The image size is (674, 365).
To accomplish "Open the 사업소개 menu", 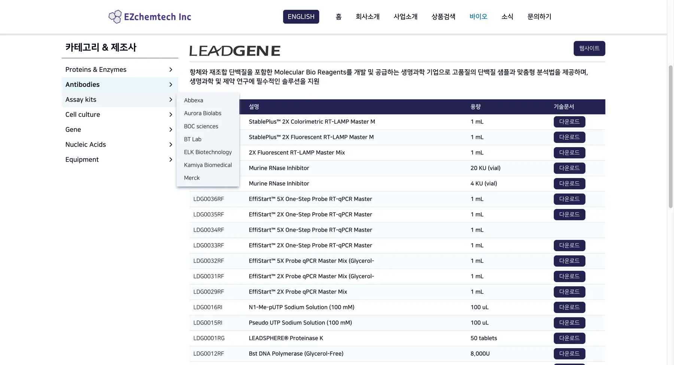I will 406,16.
